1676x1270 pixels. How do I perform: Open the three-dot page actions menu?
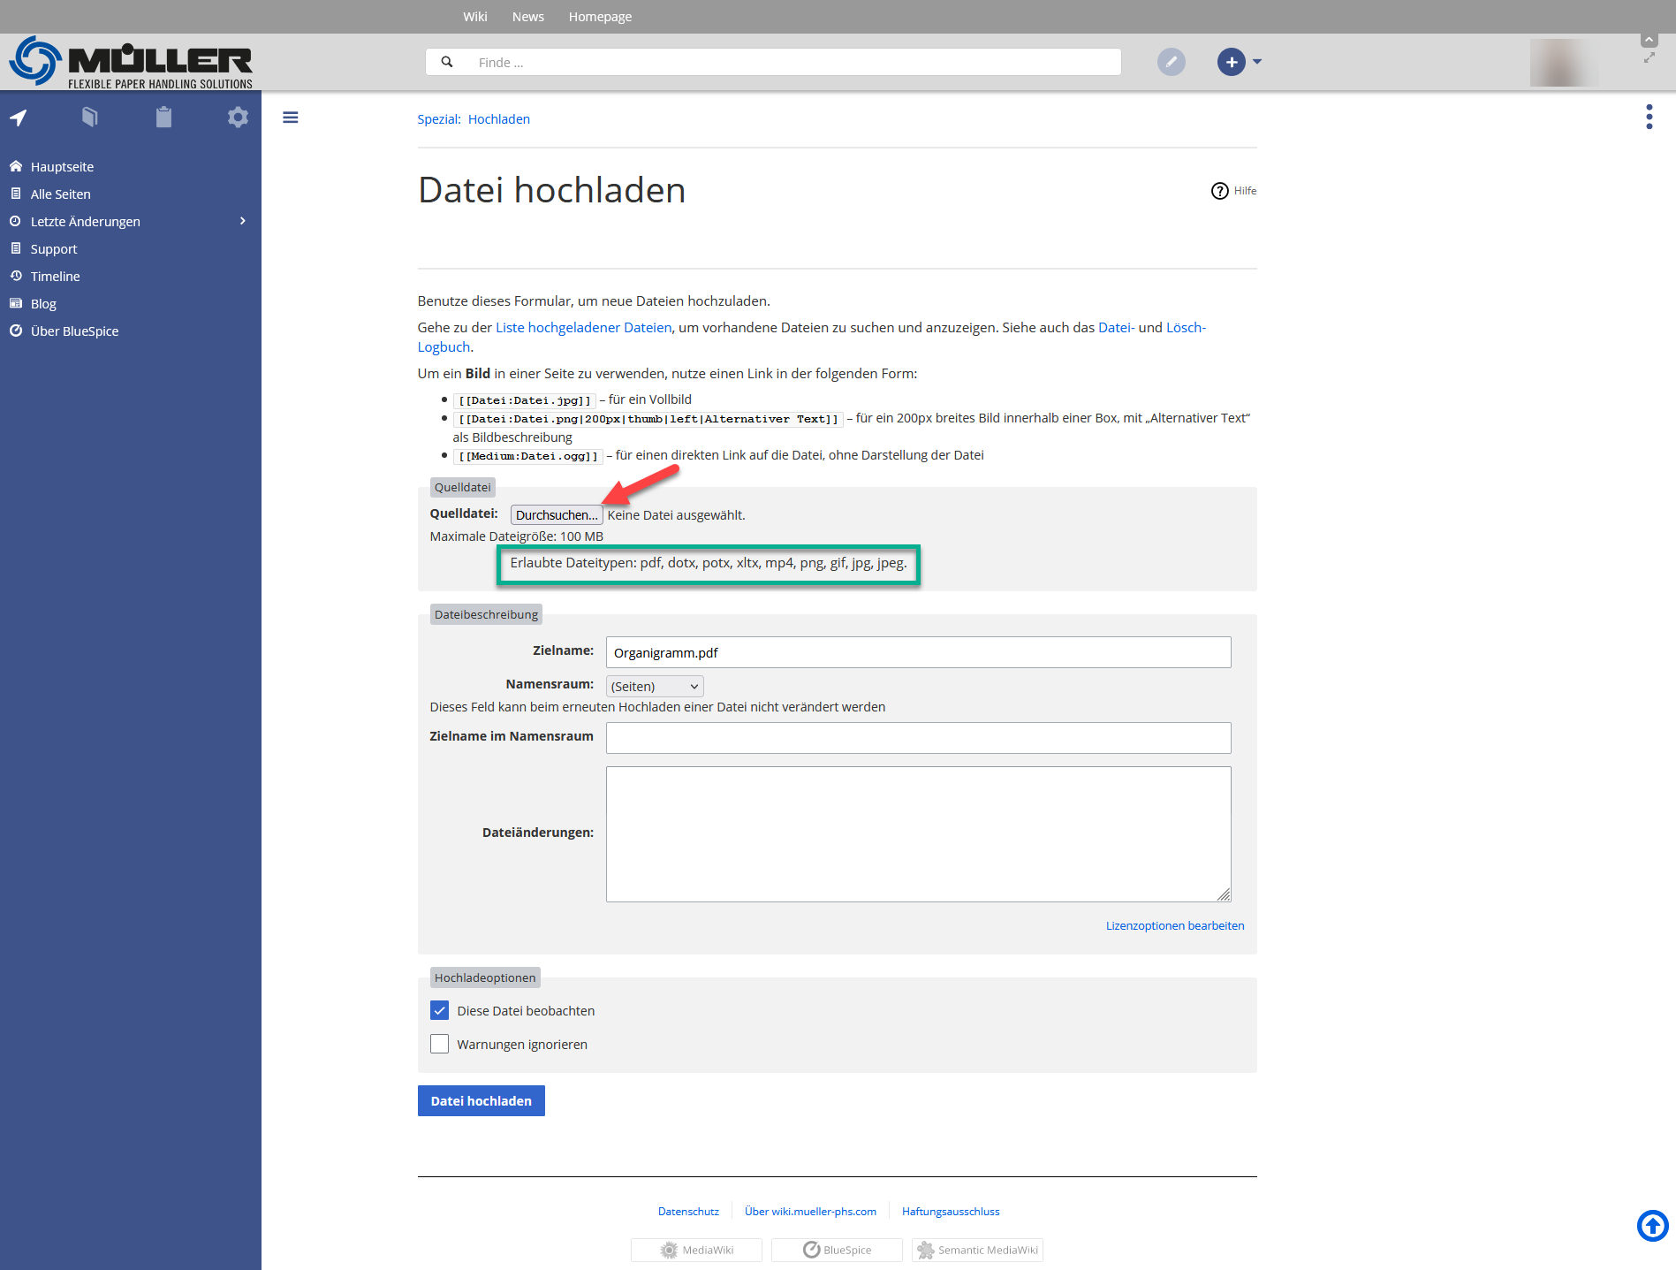tap(1649, 117)
